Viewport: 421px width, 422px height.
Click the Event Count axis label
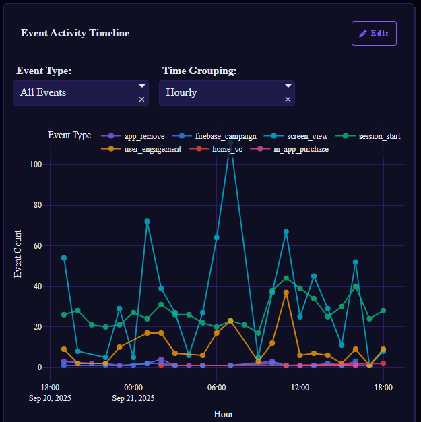(x=18, y=253)
